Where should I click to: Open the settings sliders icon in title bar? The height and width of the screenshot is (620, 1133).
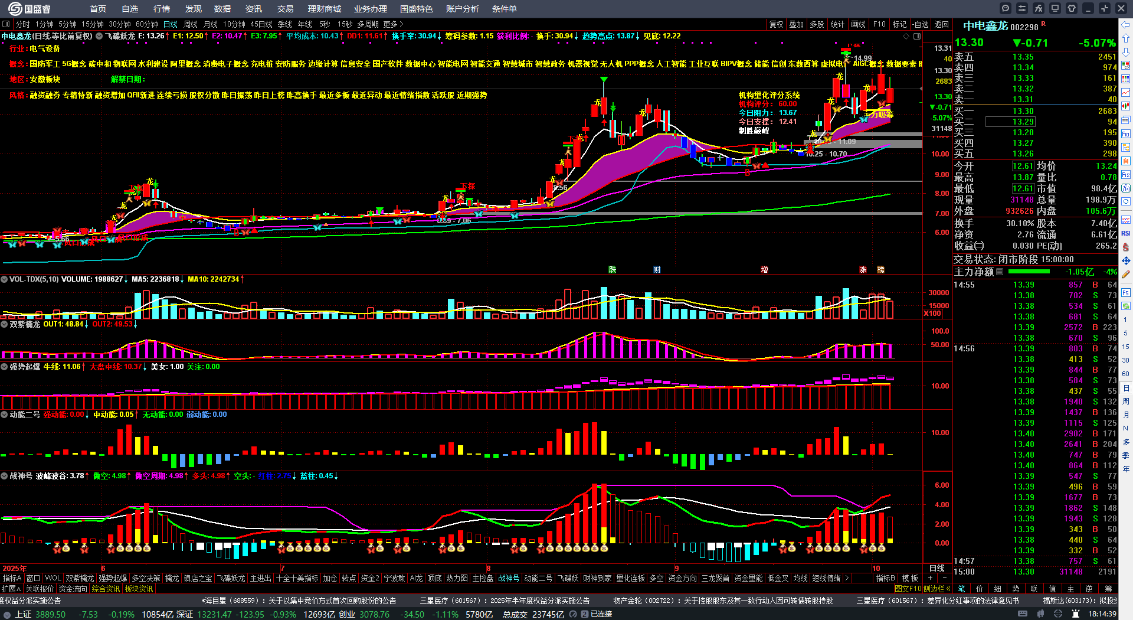[x=1022, y=8]
